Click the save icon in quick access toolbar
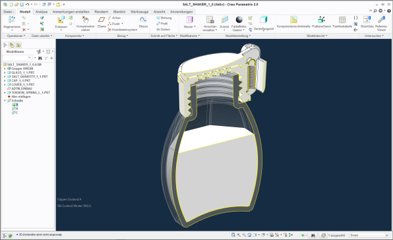Screen dimensions: 393x240 [22, 5]
